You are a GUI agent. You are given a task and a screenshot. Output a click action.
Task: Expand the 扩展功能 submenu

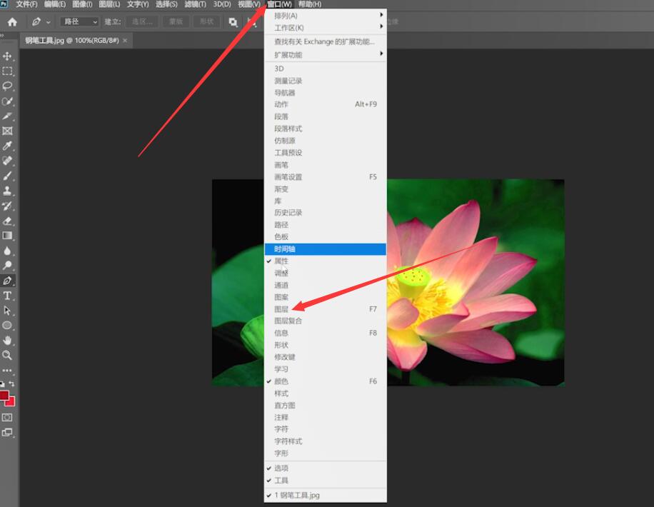tap(325, 55)
